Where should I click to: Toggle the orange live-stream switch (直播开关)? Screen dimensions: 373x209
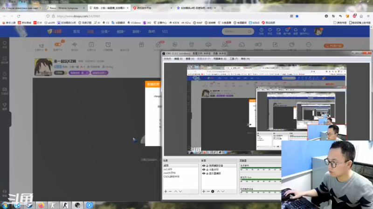58,44
